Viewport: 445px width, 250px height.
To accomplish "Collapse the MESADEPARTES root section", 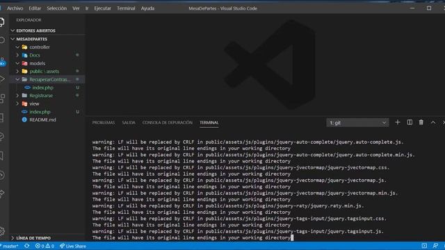I will coord(13,39).
